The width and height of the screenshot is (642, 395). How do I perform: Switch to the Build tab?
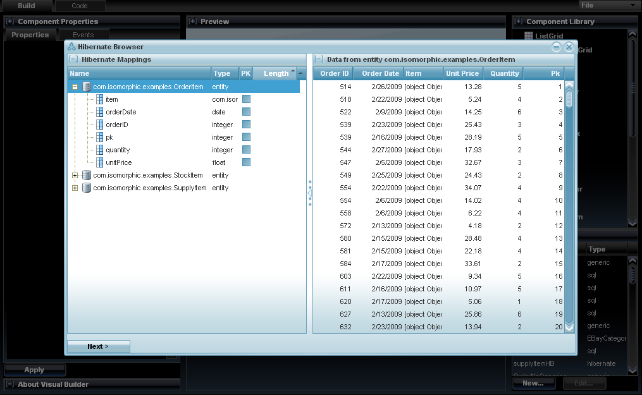pyautogui.click(x=26, y=6)
